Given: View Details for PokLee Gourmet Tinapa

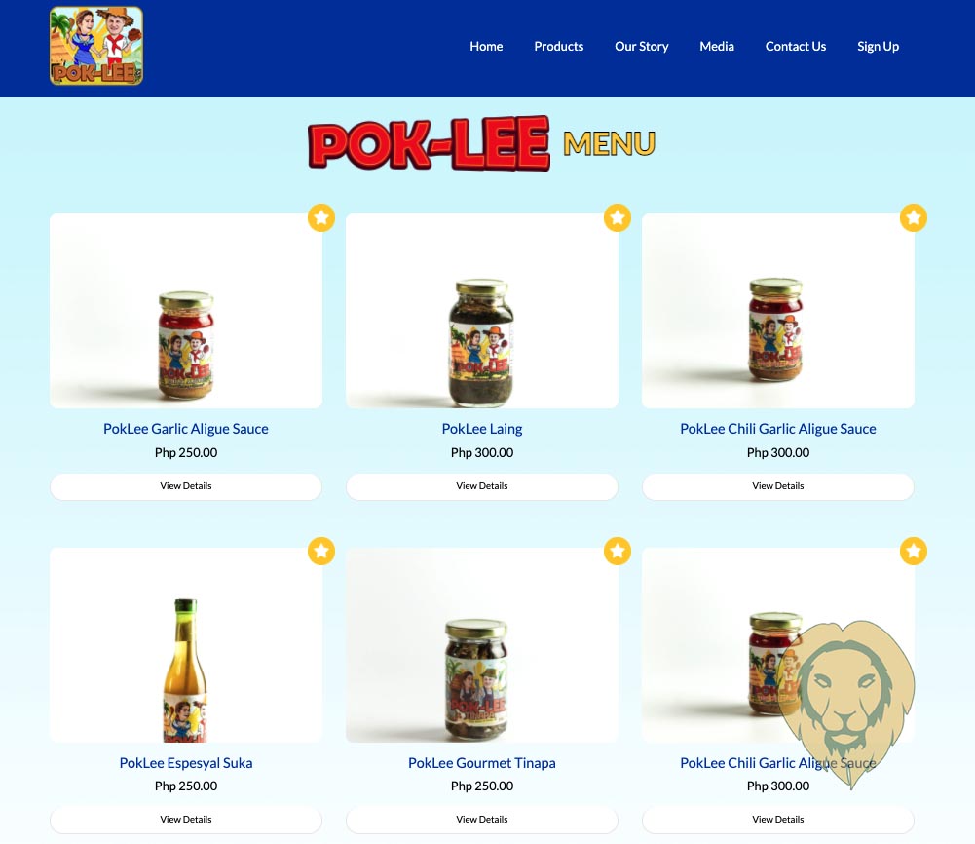Looking at the screenshot, I should pos(482,820).
